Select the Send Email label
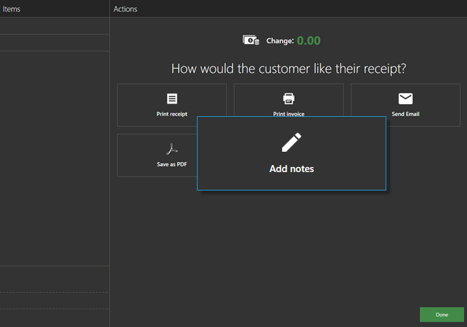 (405, 114)
